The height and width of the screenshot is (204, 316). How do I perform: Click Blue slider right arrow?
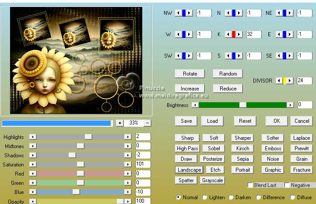click(x=128, y=192)
